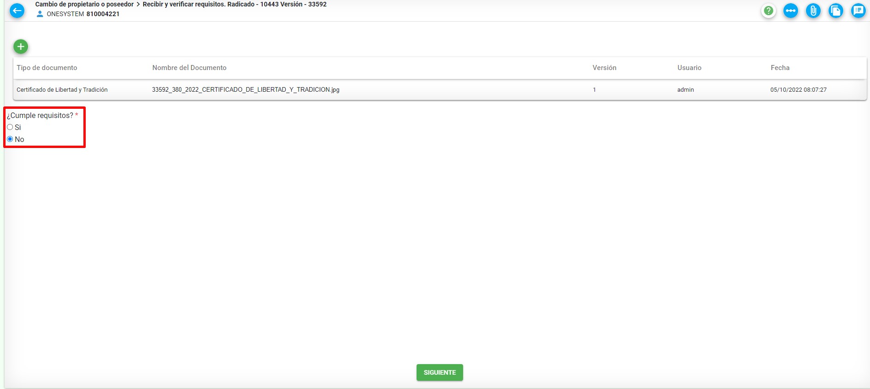Open the documents copy icon
The height and width of the screenshot is (389, 870).
pos(835,10)
